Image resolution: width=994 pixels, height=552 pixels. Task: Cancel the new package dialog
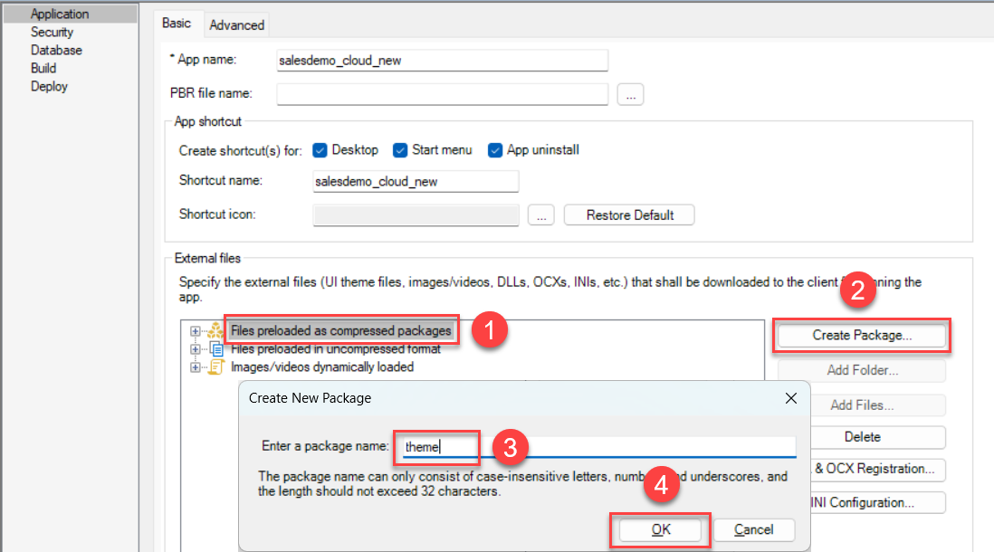[753, 529]
